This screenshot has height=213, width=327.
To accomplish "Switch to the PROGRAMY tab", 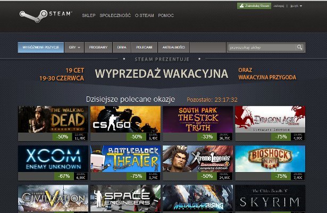I will (98, 47).
